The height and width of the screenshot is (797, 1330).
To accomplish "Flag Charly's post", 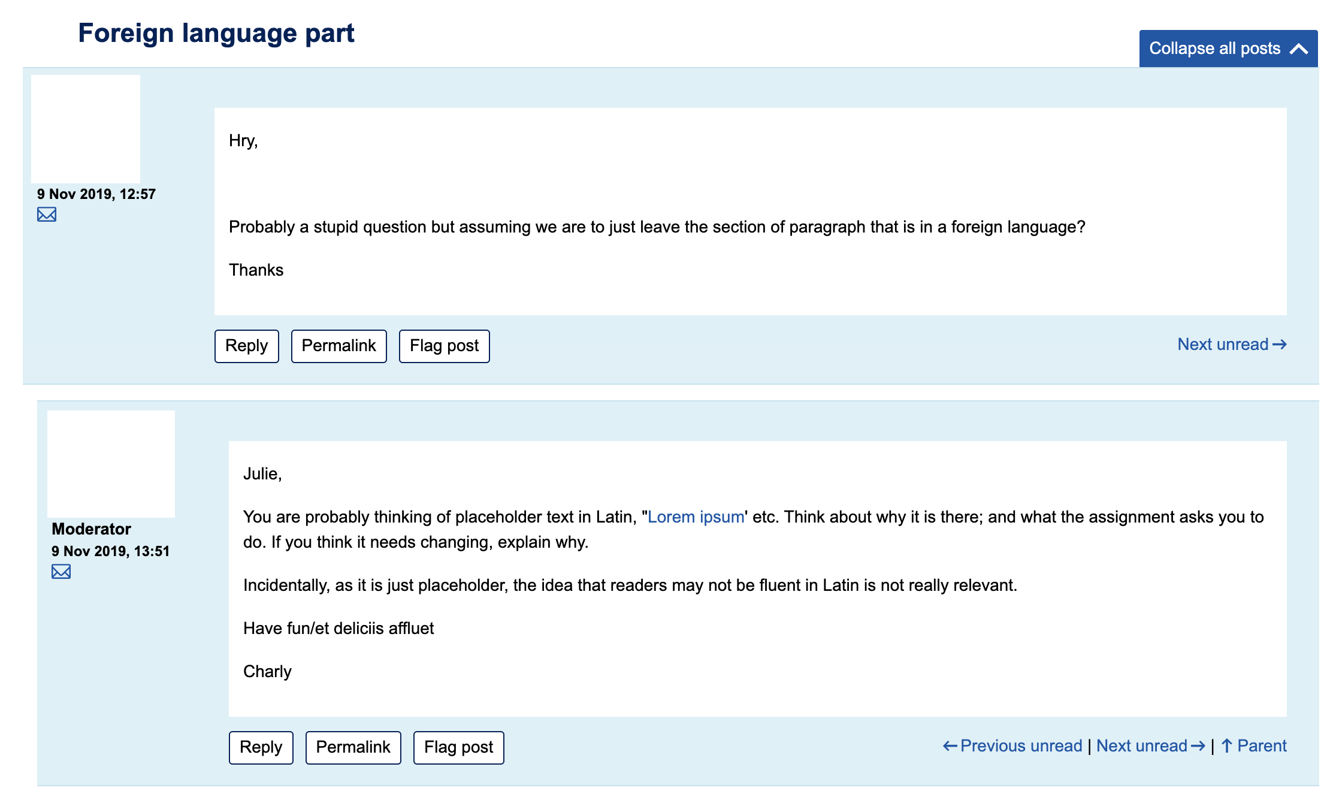I will pyautogui.click(x=458, y=747).
